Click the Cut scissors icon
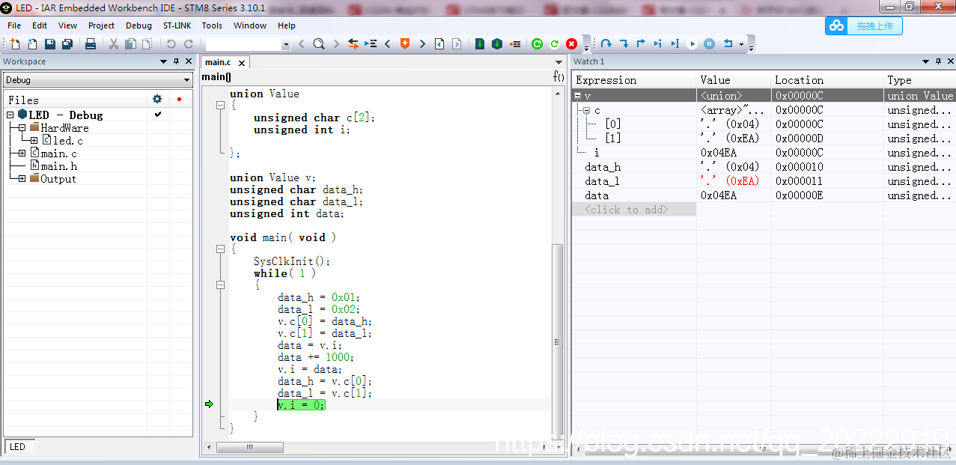 (114, 44)
